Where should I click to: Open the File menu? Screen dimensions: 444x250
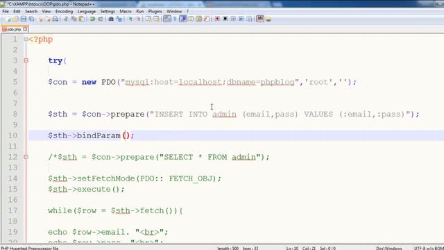pyautogui.click(x=6, y=11)
